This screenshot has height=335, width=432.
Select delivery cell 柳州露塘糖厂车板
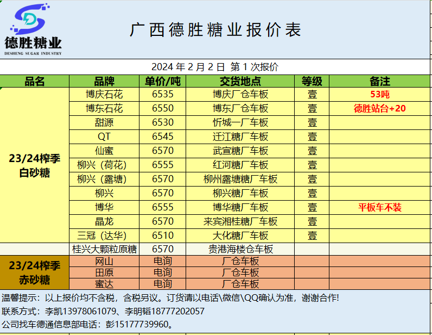[240, 179]
